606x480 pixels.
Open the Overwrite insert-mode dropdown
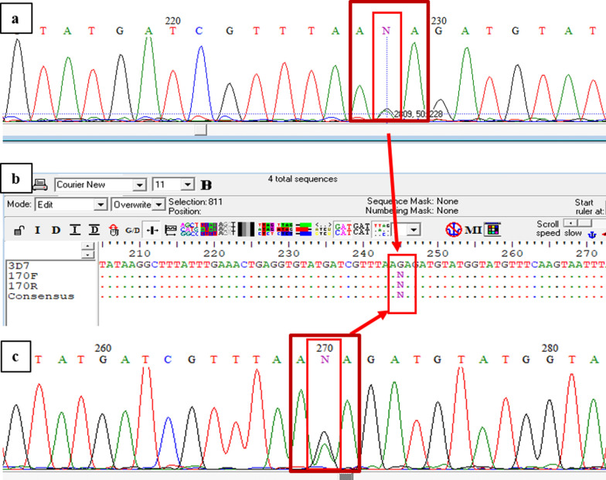tap(160, 205)
